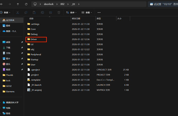Open the 查看 (View) dropdown menu
178x116 pixels.
coord(86,12)
